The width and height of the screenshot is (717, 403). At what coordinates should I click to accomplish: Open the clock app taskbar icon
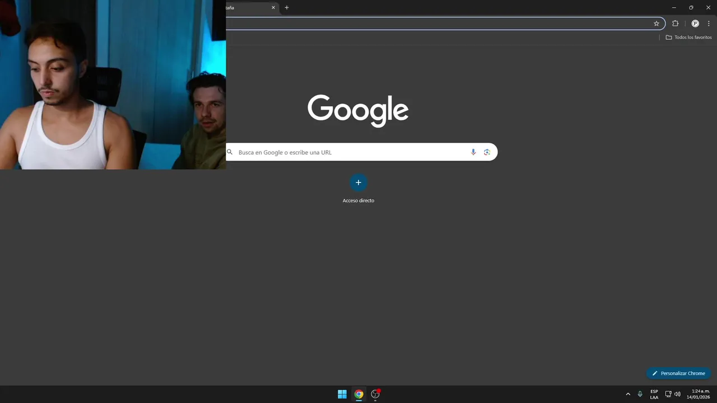pyautogui.click(x=375, y=394)
